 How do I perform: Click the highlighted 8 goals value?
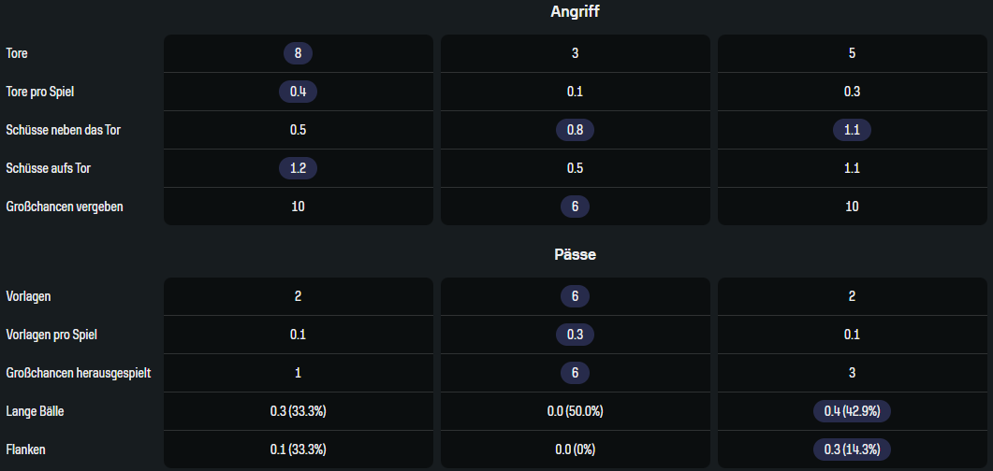[x=298, y=53]
